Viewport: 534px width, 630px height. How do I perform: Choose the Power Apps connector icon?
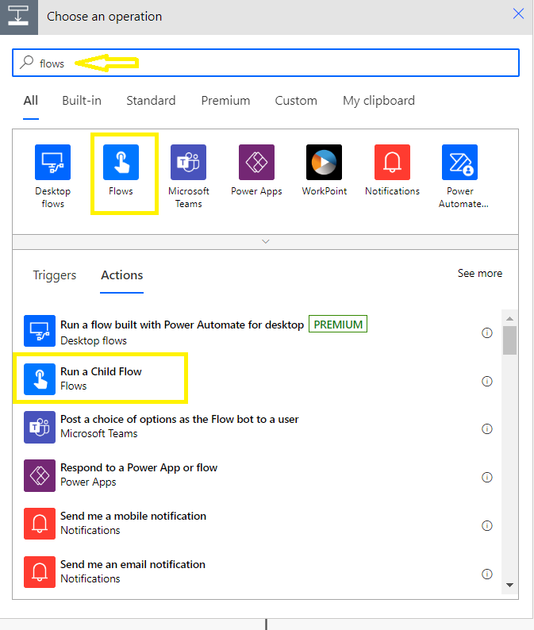click(x=256, y=162)
